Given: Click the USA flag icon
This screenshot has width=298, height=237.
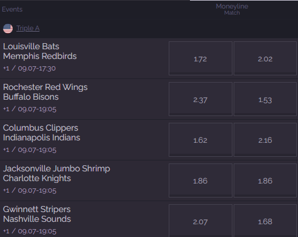Looking at the screenshot, I should coord(8,29).
